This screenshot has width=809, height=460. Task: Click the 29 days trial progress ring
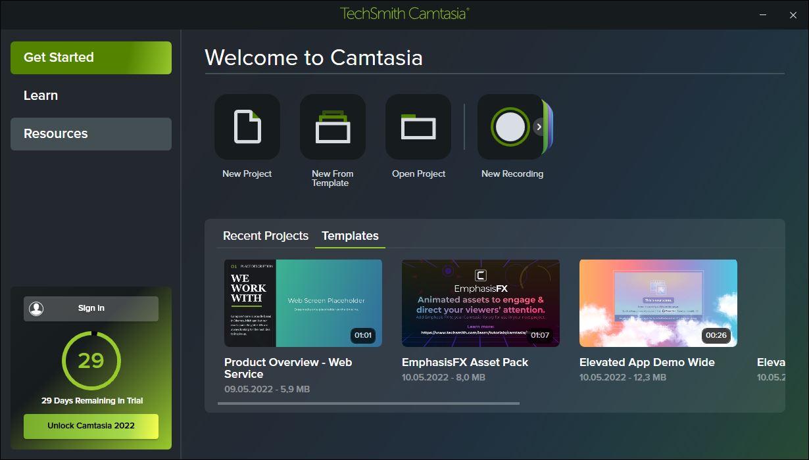point(91,361)
